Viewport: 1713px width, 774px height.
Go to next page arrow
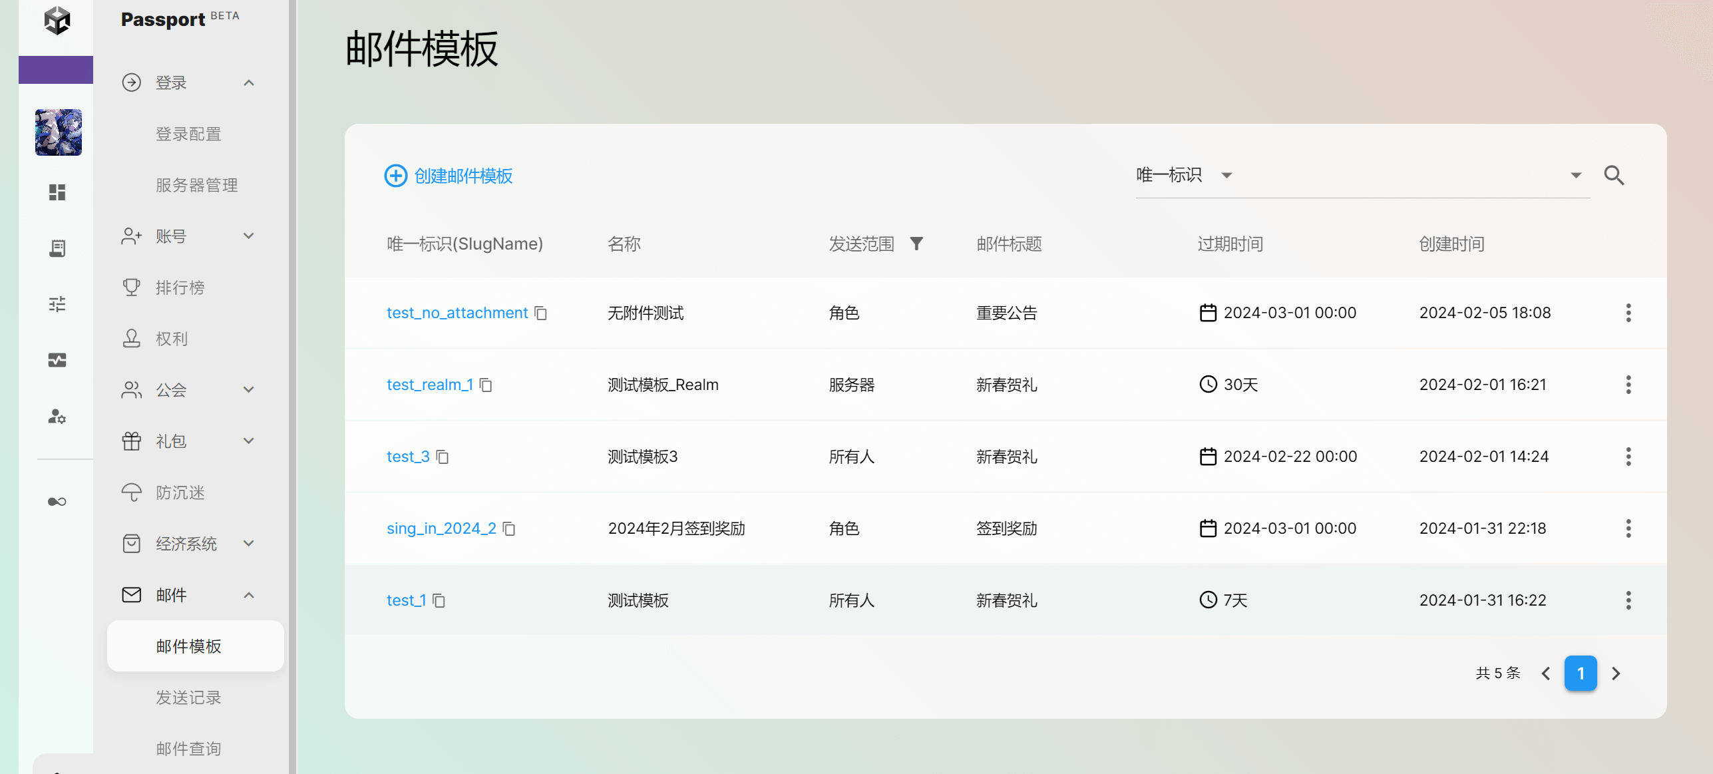(x=1616, y=674)
